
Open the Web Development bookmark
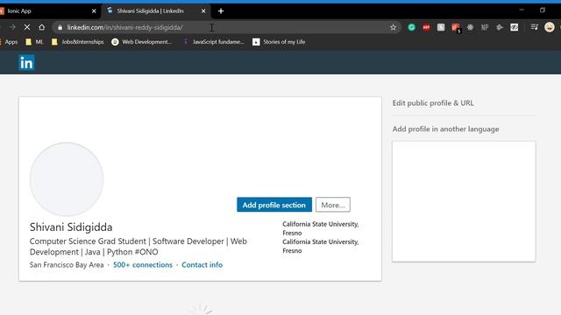[x=142, y=42]
